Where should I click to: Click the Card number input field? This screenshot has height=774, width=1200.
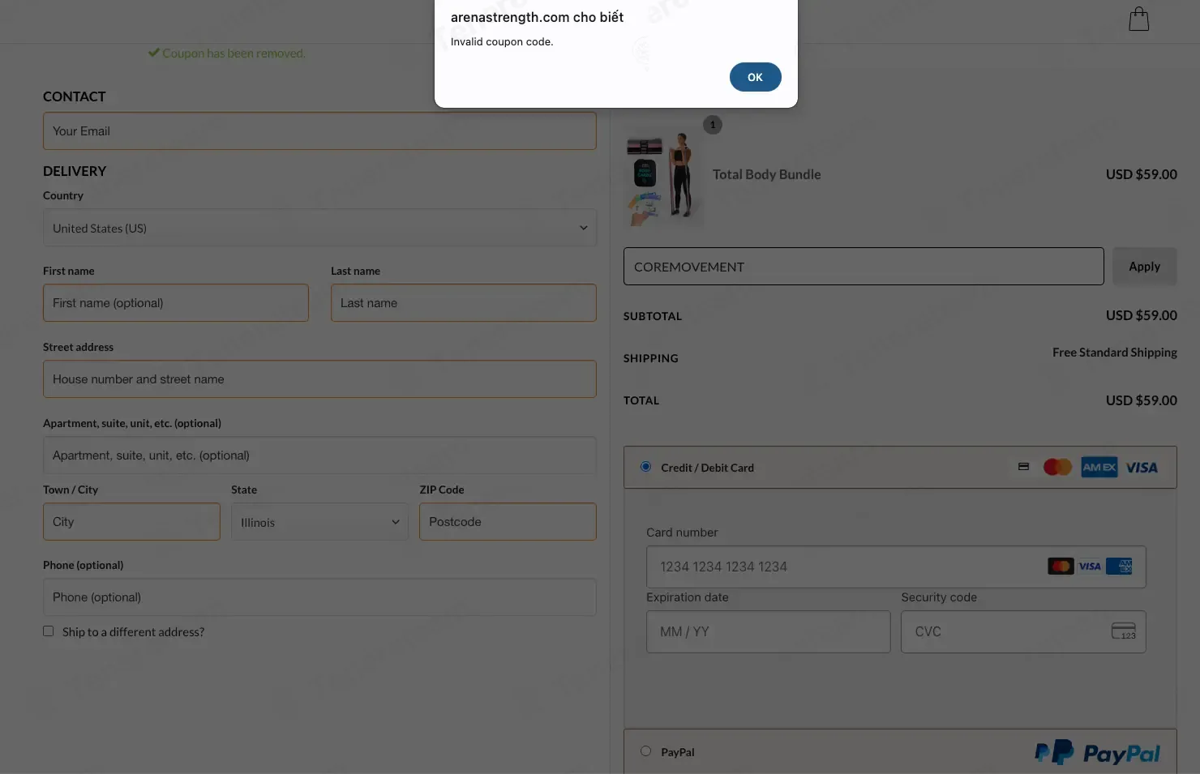[896, 567]
